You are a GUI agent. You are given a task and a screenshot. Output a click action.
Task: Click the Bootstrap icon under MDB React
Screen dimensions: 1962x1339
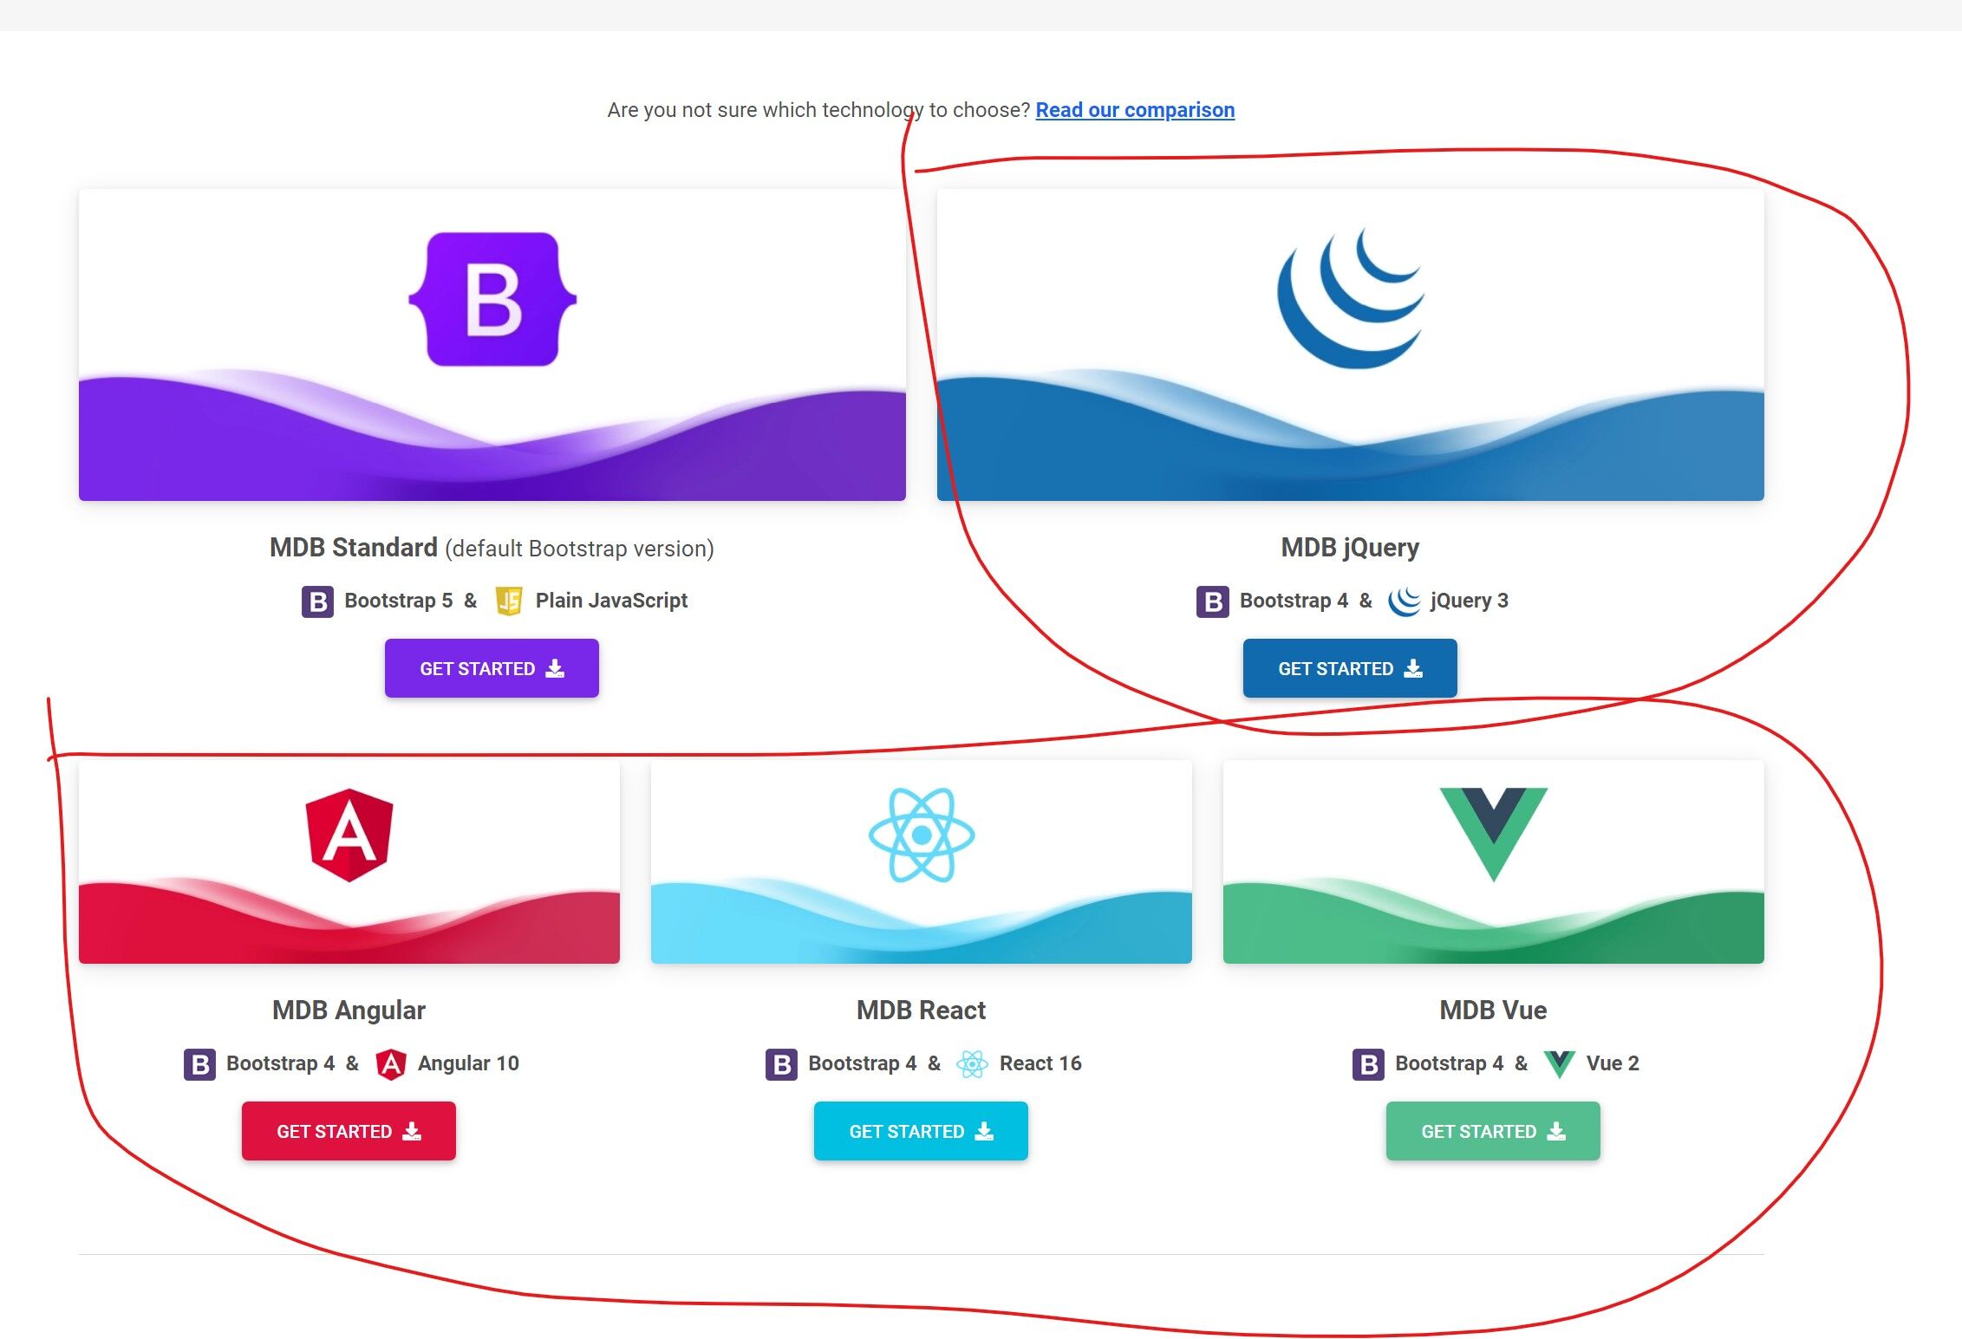(781, 1063)
